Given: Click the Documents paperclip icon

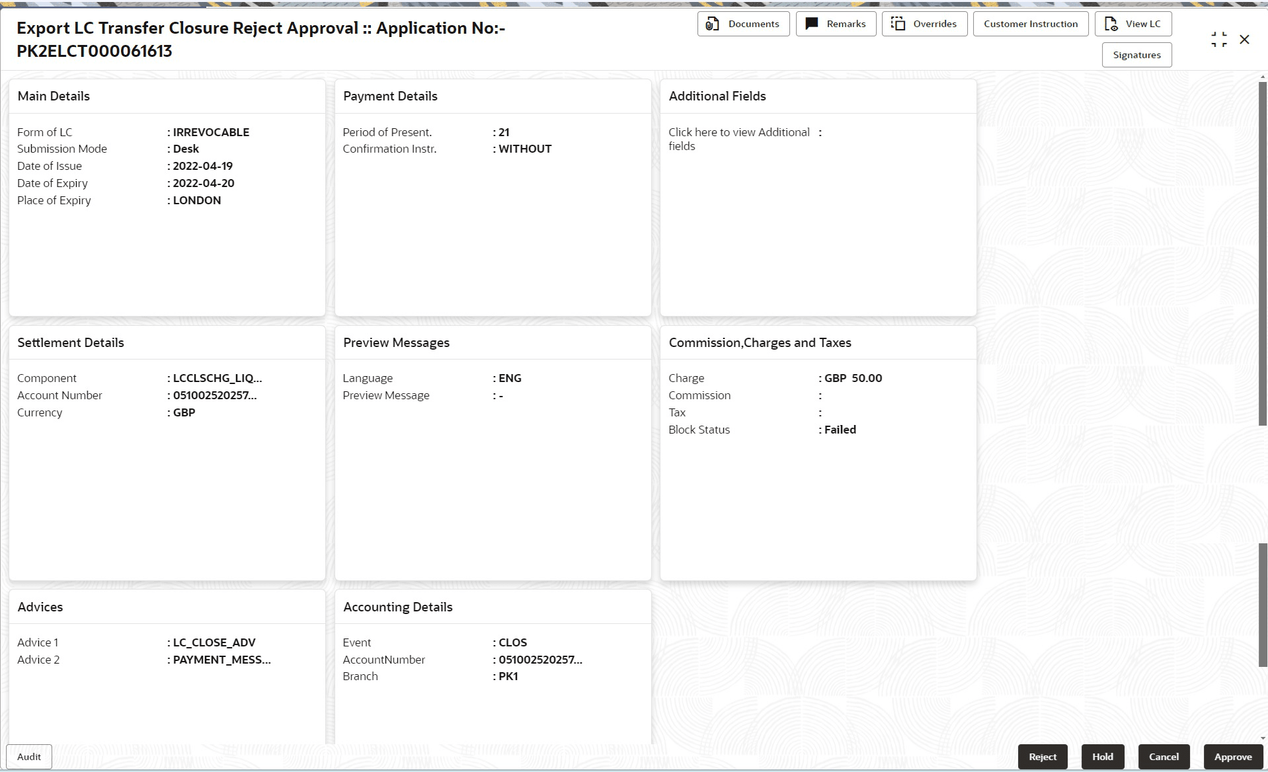Looking at the screenshot, I should pyautogui.click(x=712, y=24).
